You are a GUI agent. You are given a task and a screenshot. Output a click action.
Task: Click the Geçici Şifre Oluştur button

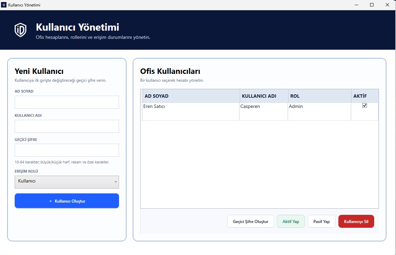click(x=251, y=222)
